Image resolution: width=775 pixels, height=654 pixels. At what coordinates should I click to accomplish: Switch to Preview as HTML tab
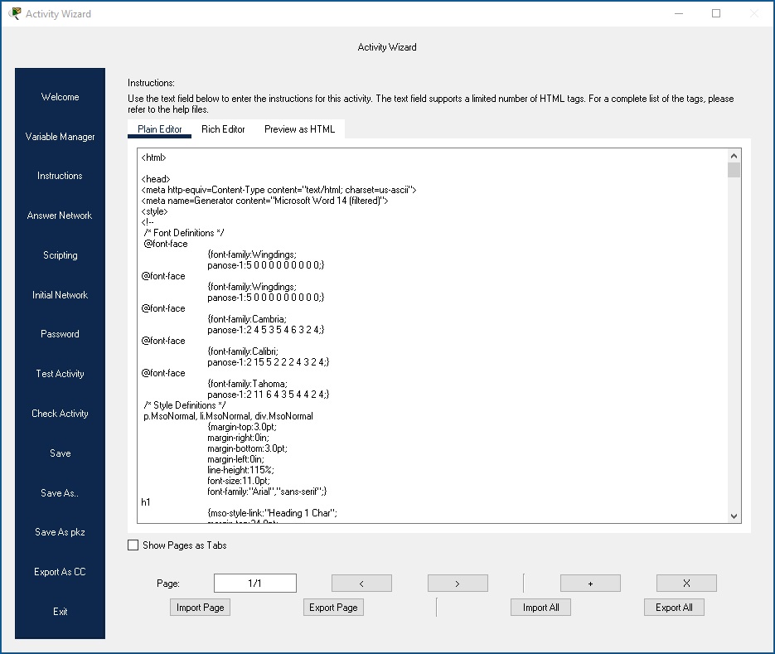tap(299, 129)
